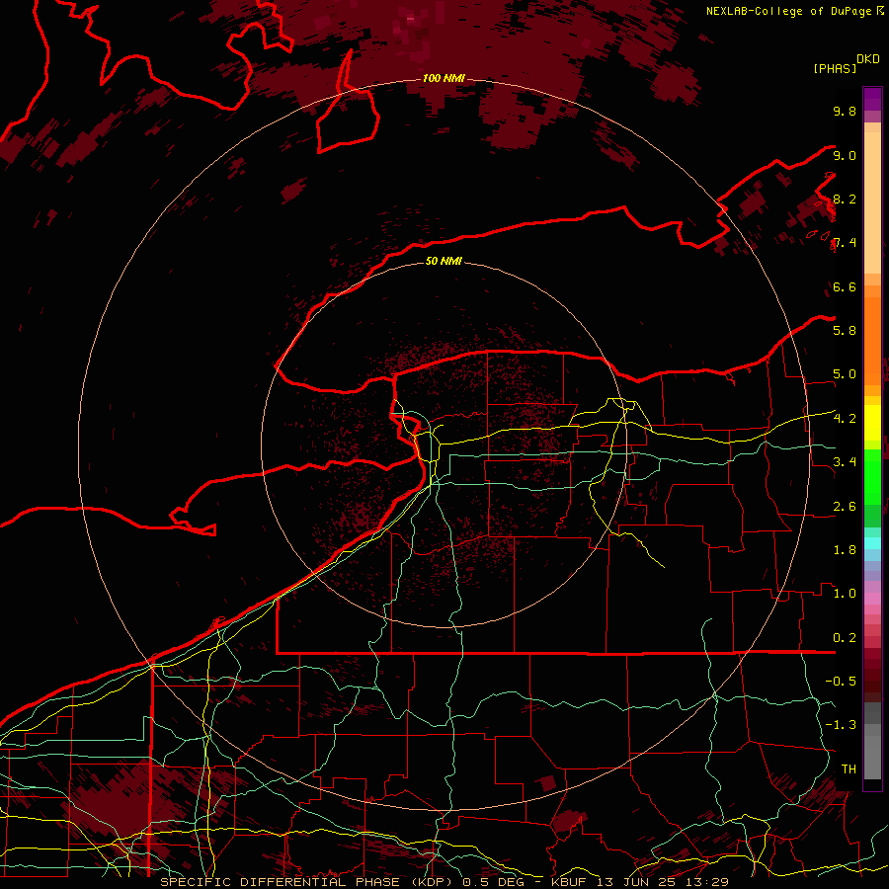The height and width of the screenshot is (889, 889).
Task: Pick the bright green segment of the color bar
Action: (x=872, y=476)
